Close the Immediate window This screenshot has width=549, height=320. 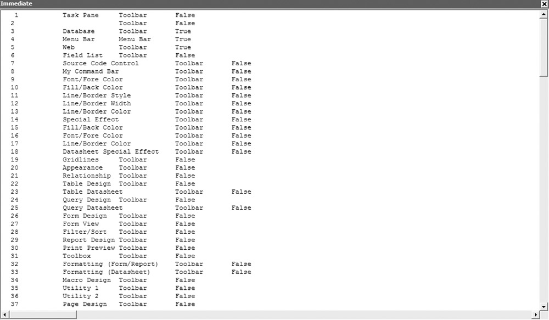(544, 4)
